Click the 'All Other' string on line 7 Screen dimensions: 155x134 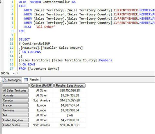pyautogui.click(x=45, y=27)
